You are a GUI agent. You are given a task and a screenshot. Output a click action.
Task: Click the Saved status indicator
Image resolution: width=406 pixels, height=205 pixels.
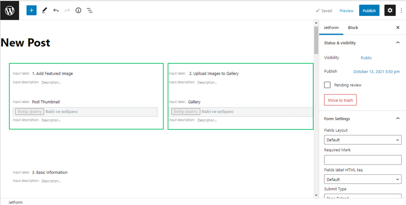324,10
